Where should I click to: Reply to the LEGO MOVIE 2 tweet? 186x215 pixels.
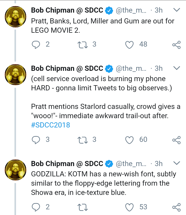pos(36,45)
